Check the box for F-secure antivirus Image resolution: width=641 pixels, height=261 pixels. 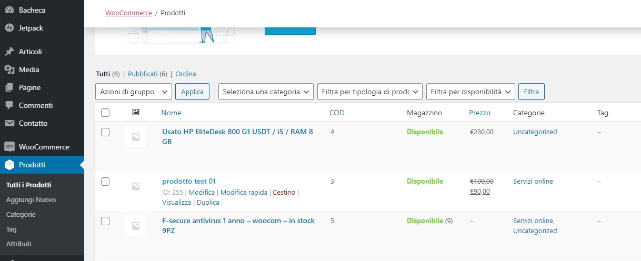click(x=105, y=221)
